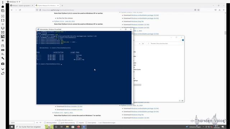This screenshot has height=129, width=230.
Task: Open Cortana circle icon on the taskbar
Action: click(x=56, y=127)
